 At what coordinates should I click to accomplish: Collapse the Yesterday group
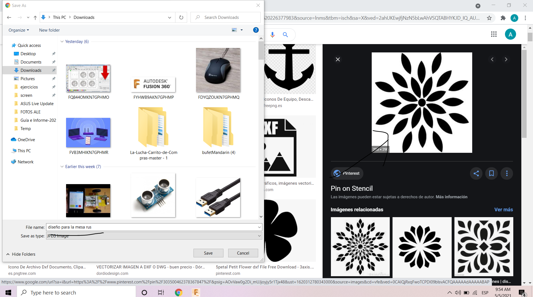coord(62,42)
